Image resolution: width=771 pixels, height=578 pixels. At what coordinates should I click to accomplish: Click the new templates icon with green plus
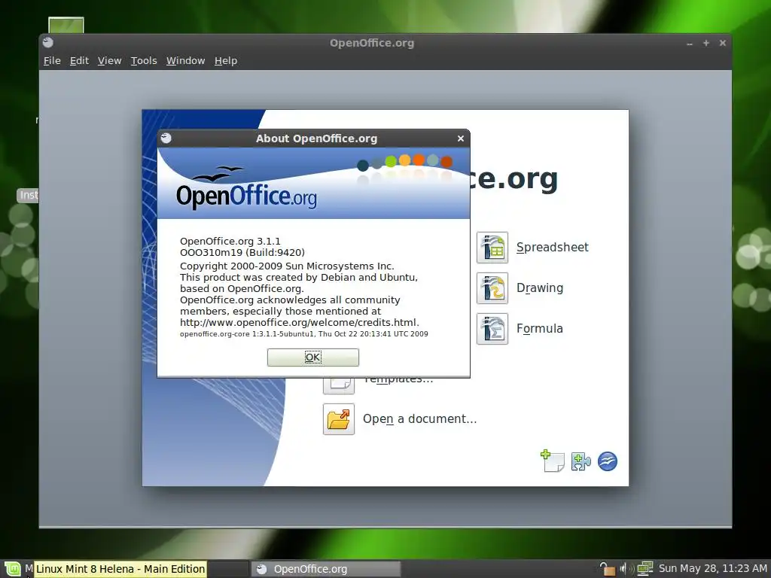point(552,461)
